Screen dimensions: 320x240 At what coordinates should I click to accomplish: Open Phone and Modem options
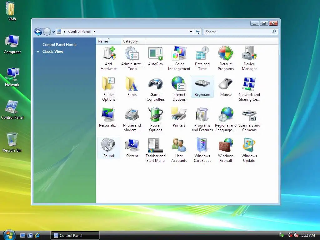click(132, 120)
